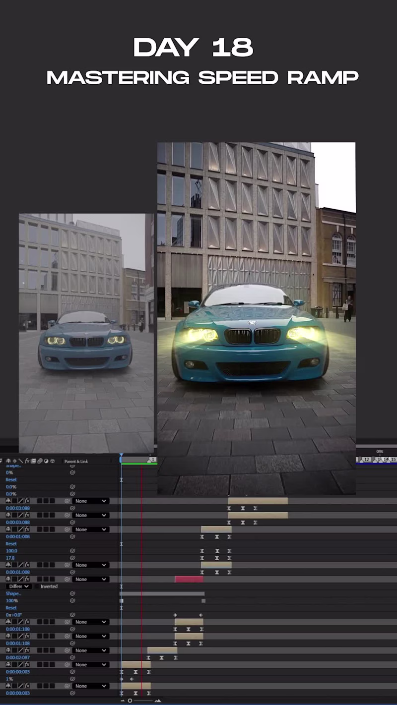The height and width of the screenshot is (705, 397).
Task: Click the Motion Blur column header icon
Action: (x=40, y=461)
